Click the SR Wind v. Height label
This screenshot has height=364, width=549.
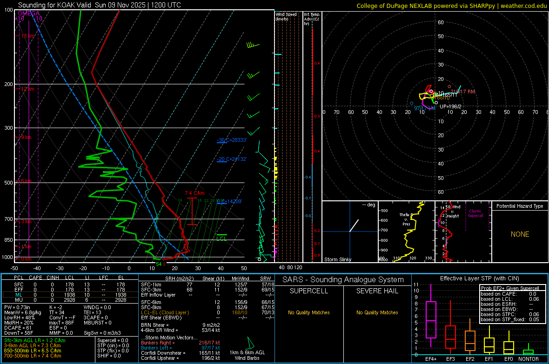453,212
